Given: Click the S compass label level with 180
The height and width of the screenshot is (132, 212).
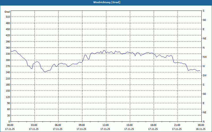Looking at the screenshot, I should [204, 85].
